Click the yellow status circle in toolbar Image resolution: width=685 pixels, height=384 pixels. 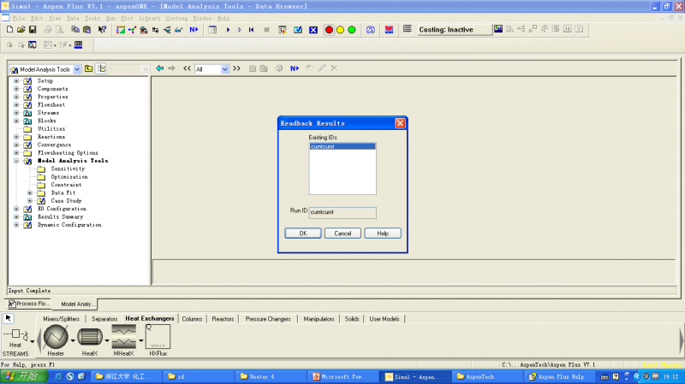click(340, 30)
